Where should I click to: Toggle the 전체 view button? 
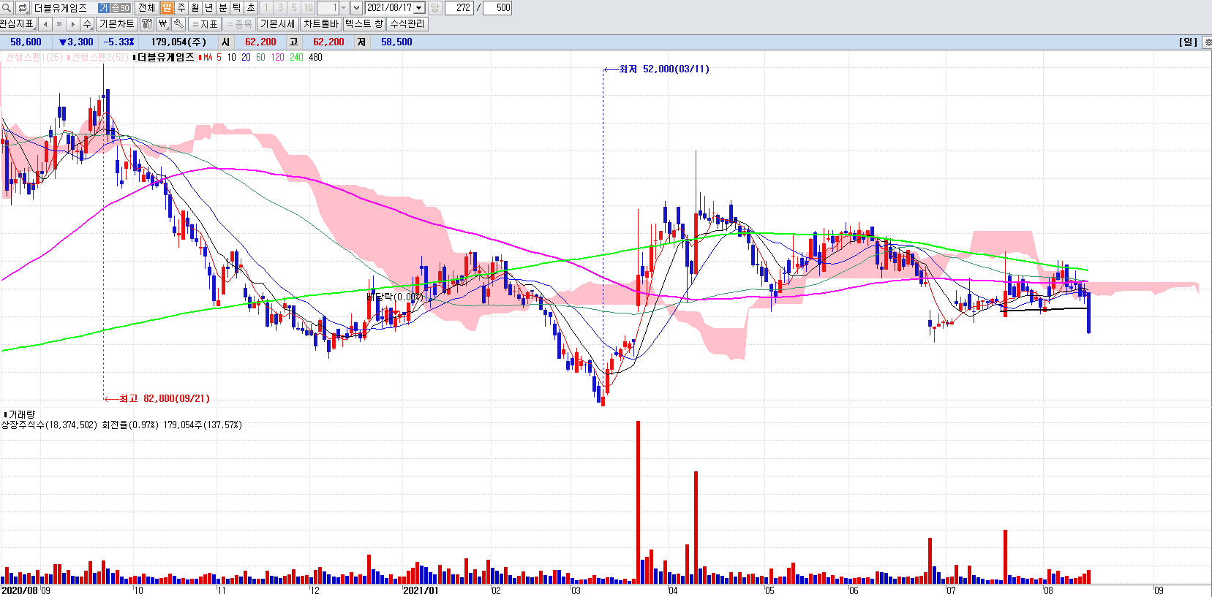[x=146, y=8]
